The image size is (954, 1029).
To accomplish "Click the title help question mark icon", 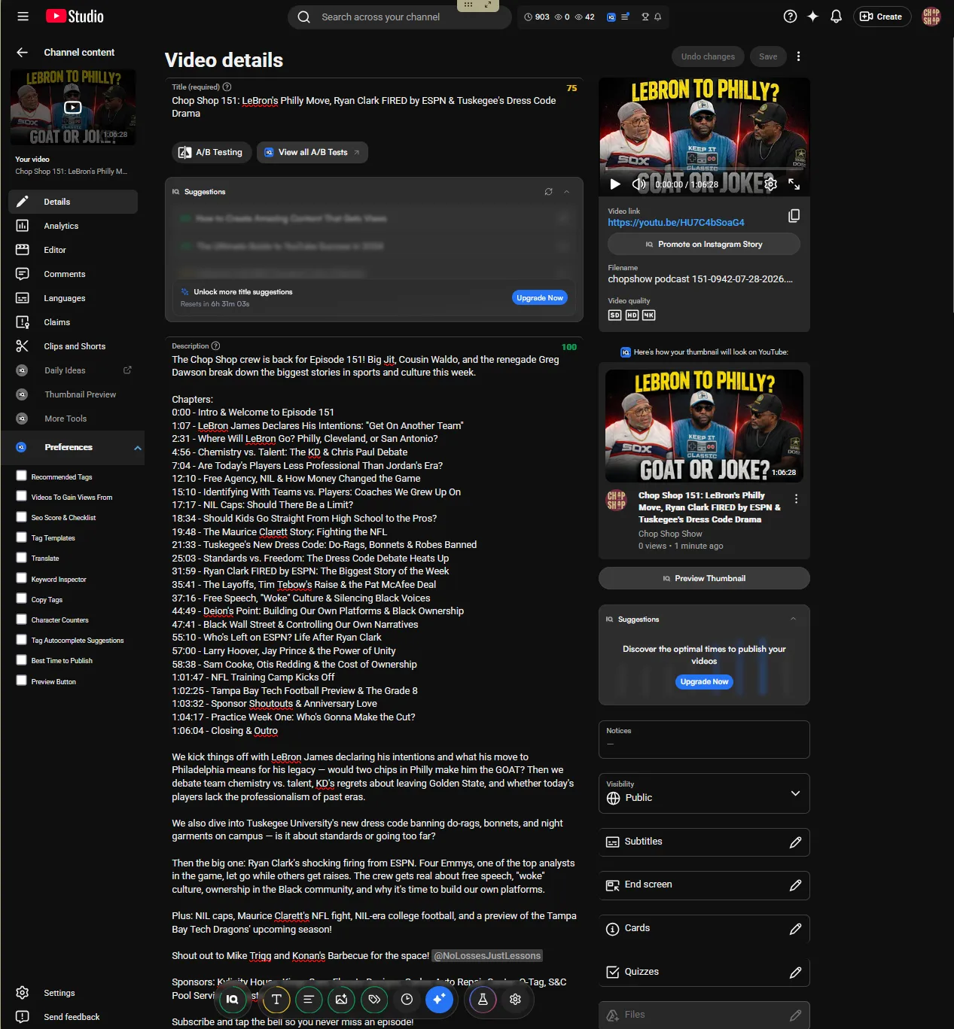I will tap(227, 87).
